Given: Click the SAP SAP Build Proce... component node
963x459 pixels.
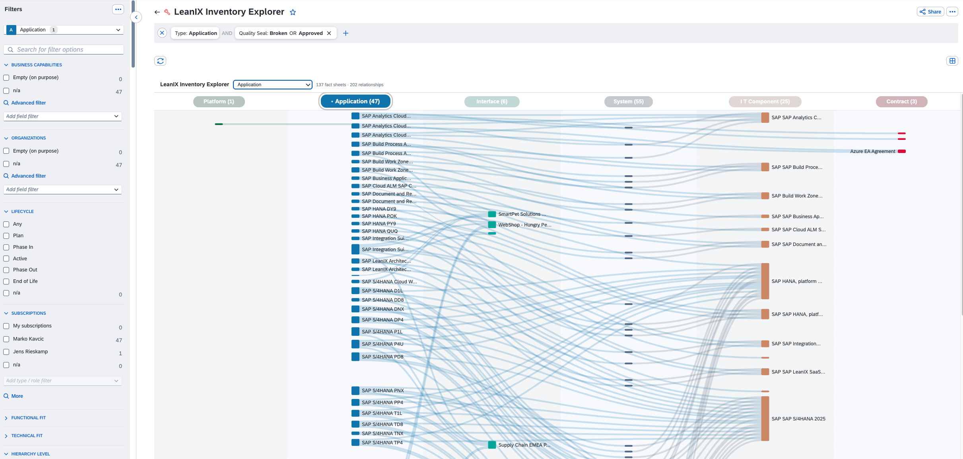Looking at the screenshot, I should coord(765,167).
